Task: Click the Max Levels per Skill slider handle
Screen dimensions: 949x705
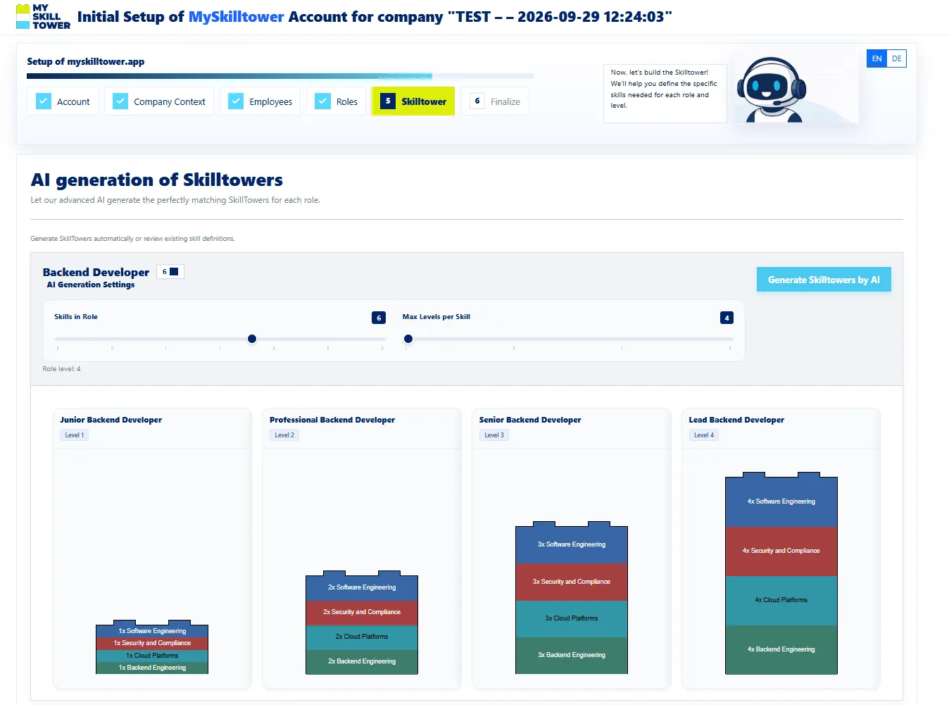Action: point(408,339)
